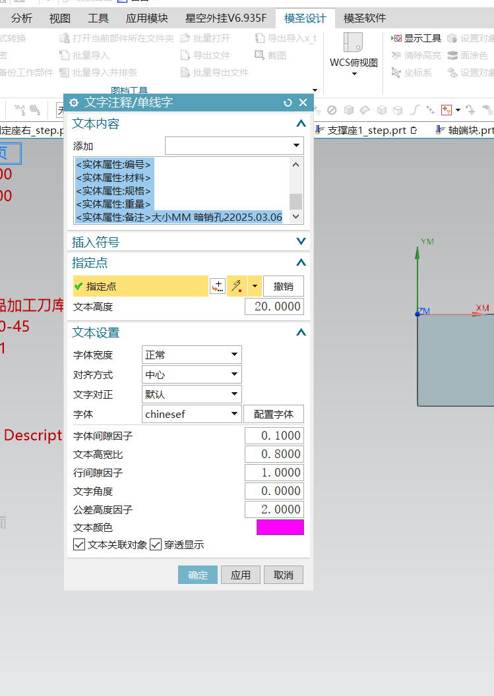
Task: Collapse the 文本设置 section
Action: tap(301, 332)
